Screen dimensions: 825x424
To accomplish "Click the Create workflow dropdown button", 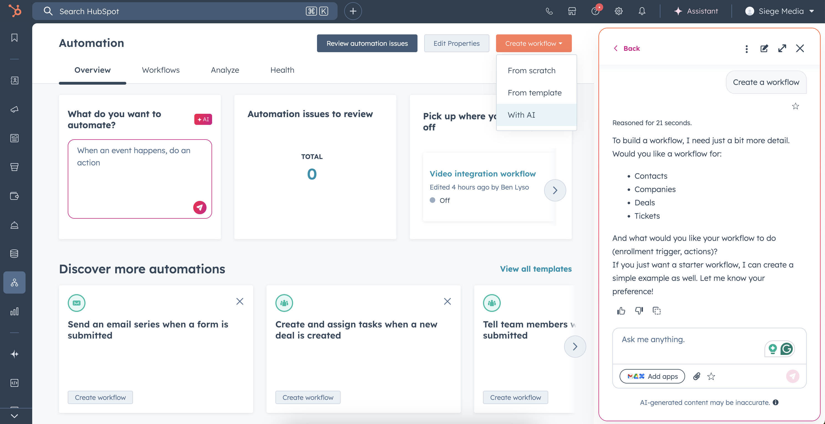I will pos(534,43).
